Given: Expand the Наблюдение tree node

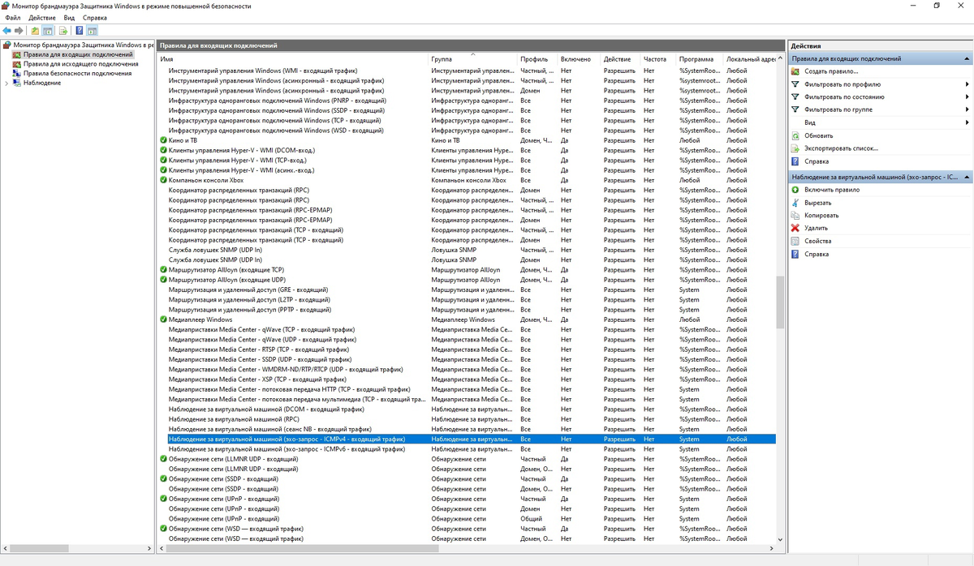Looking at the screenshot, I should coord(7,83).
